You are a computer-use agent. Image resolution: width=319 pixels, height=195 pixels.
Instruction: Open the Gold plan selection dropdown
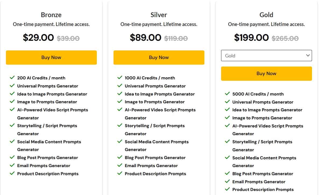click(266, 56)
